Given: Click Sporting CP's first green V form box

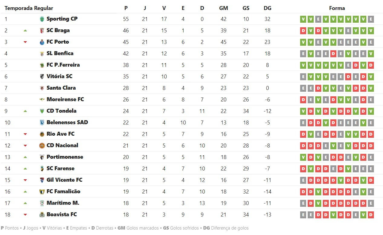Looking at the screenshot, I should coord(303,19).
